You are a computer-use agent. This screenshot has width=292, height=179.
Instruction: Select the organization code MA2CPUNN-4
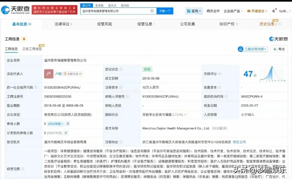252,96
